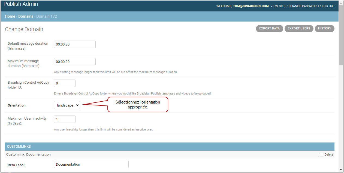The width and height of the screenshot is (344, 173).
Task: Click the Broadsign Control AdCopy folder ID field
Action: pyautogui.click(x=65, y=83)
